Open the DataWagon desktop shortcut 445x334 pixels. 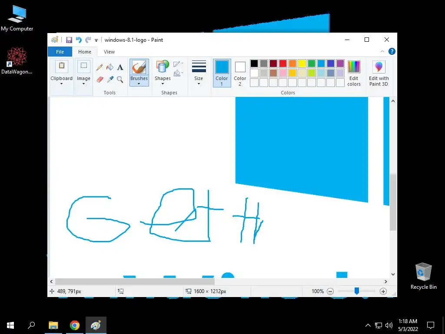17,61
